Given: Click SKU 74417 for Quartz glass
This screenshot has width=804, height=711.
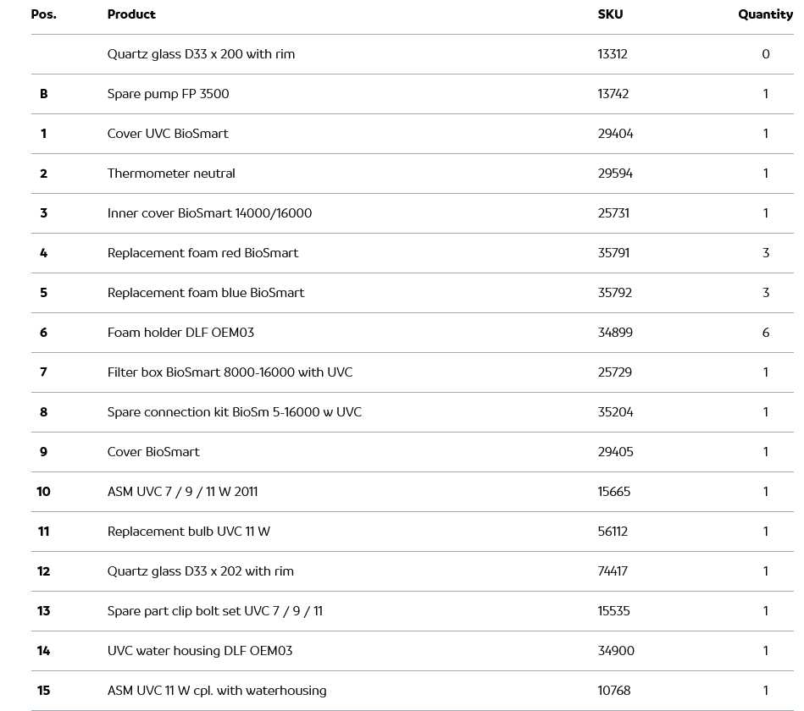Looking at the screenshot, I should (x=613, y=571).
